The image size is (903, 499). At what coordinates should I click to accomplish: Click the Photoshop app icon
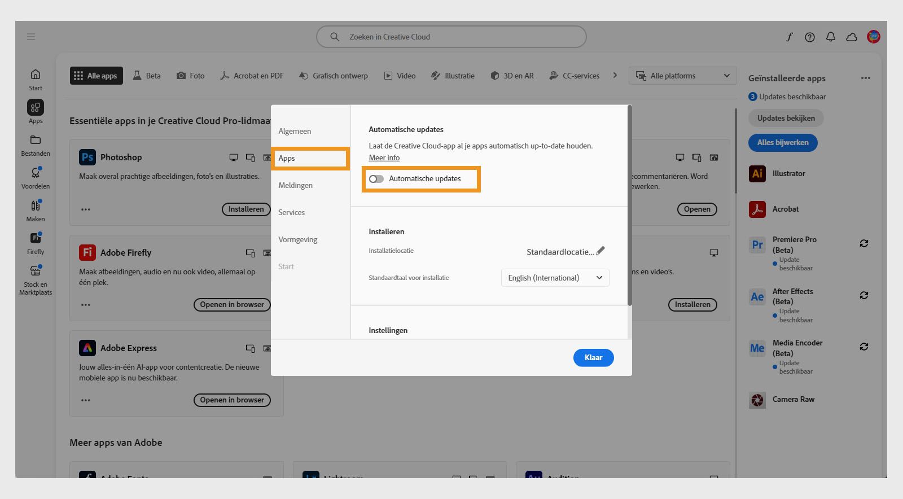(87, 157)
